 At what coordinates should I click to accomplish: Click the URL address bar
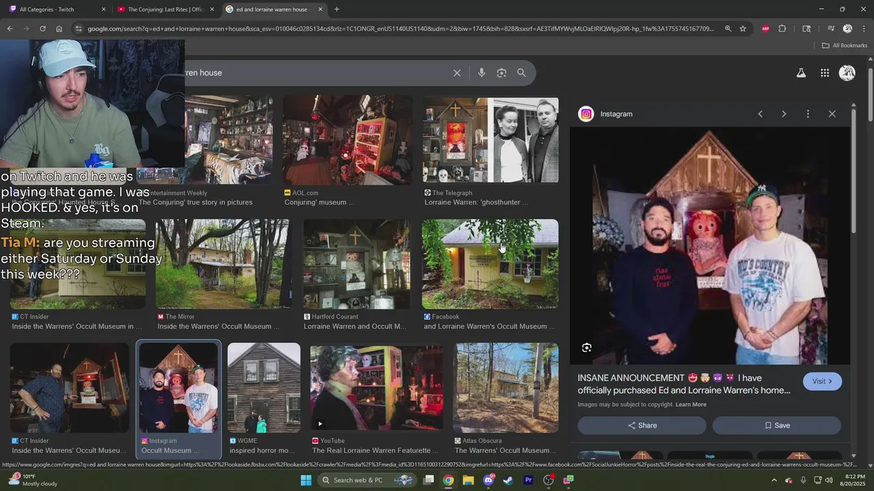point(401,29)
